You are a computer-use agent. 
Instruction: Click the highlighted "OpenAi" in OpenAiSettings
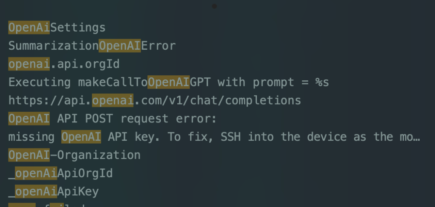point(29,28)
